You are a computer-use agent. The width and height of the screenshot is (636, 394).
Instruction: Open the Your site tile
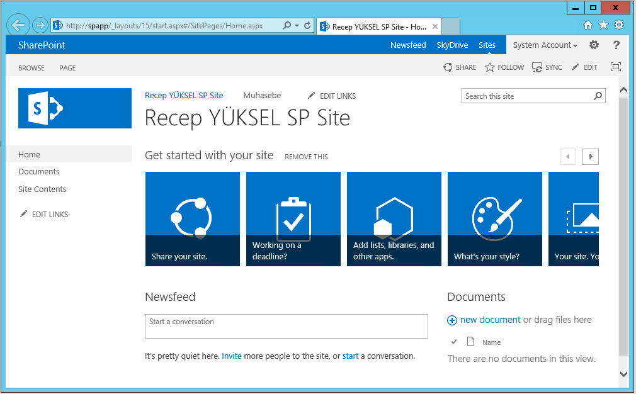[x=574, y=219]
